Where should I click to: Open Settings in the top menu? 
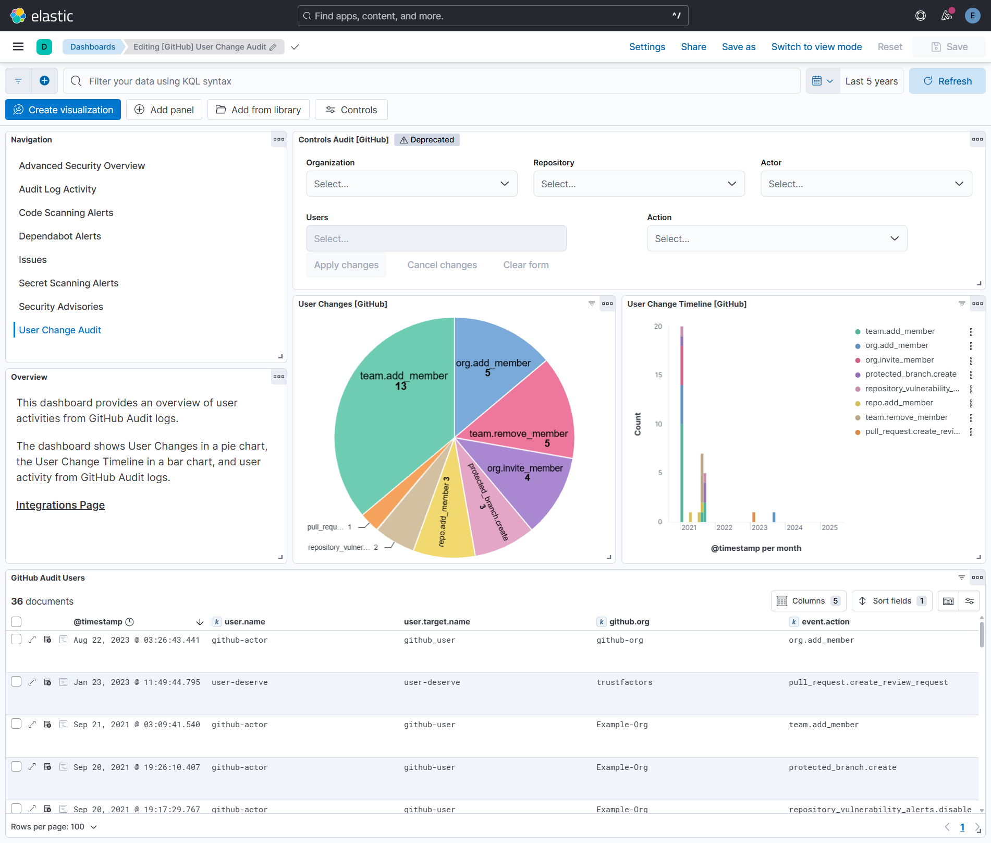(647, 47)
